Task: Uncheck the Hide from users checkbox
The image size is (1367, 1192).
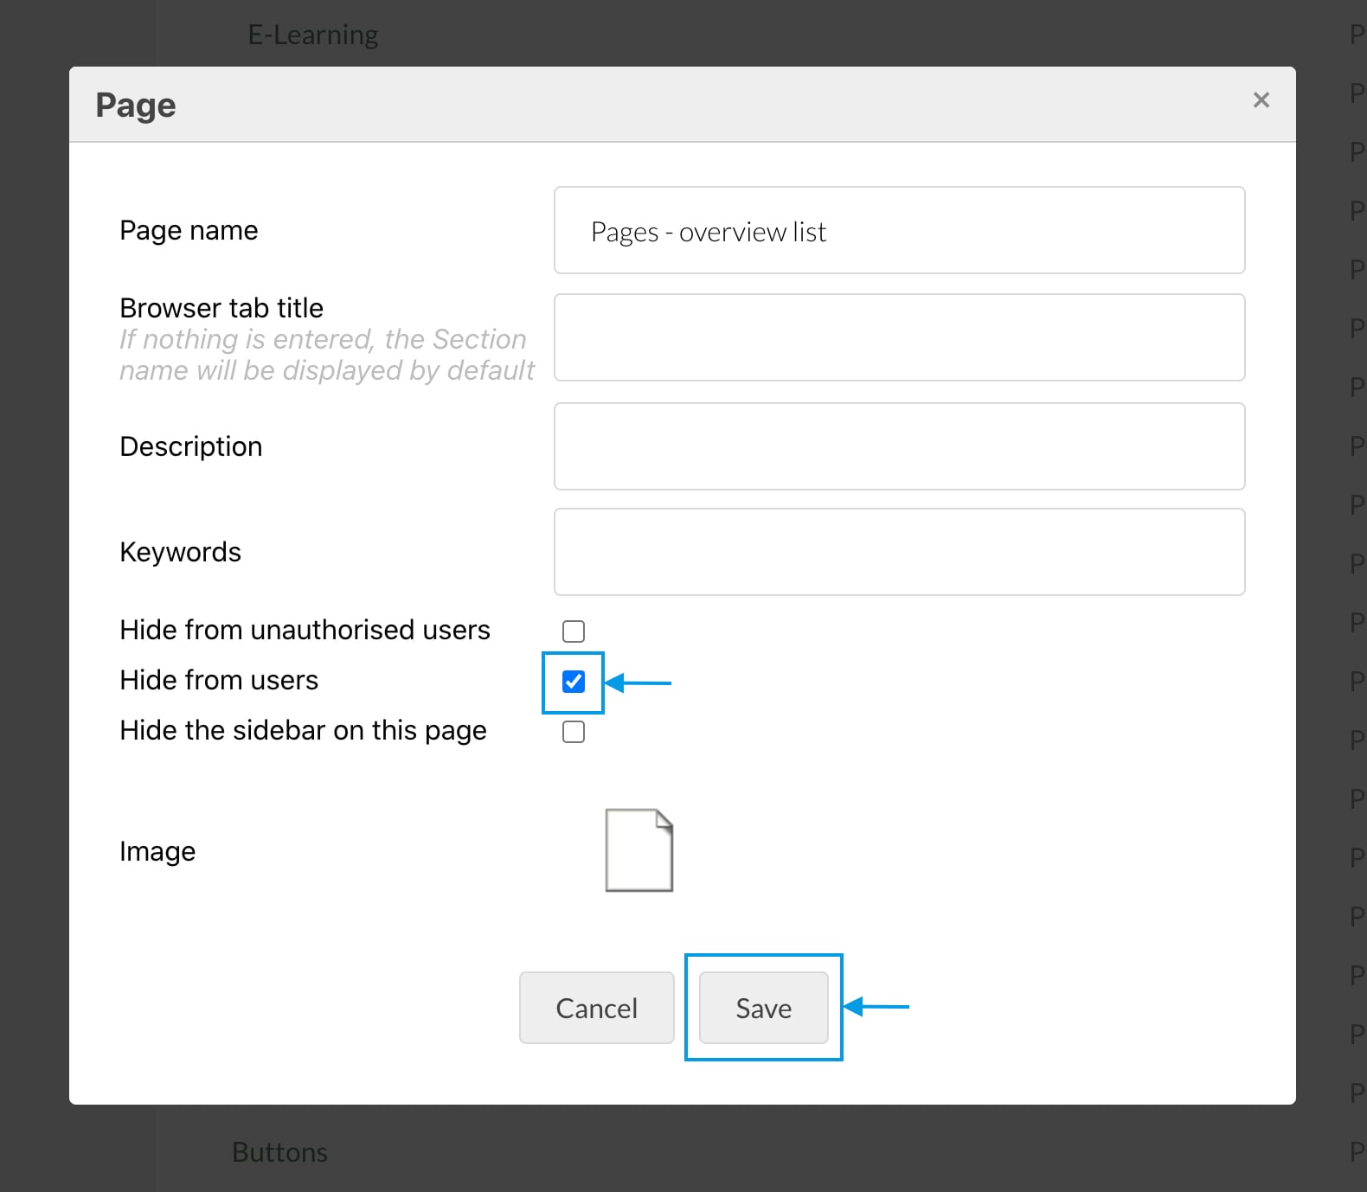Action: [574, 682]
